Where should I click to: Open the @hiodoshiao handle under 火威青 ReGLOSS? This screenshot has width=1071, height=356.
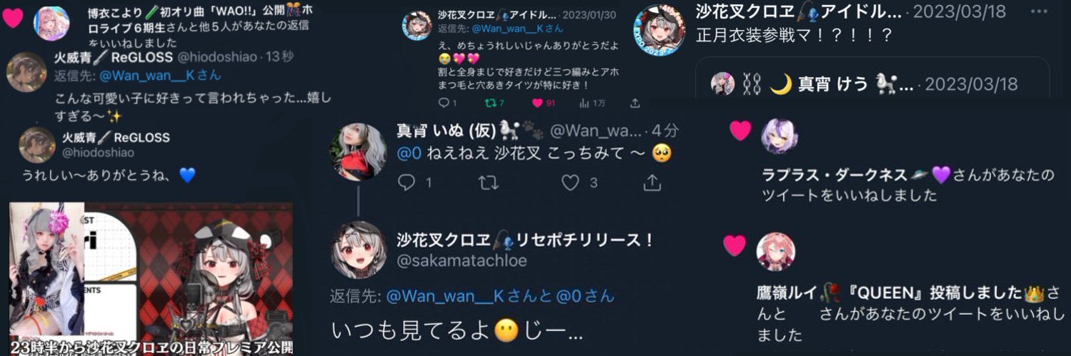89,152
